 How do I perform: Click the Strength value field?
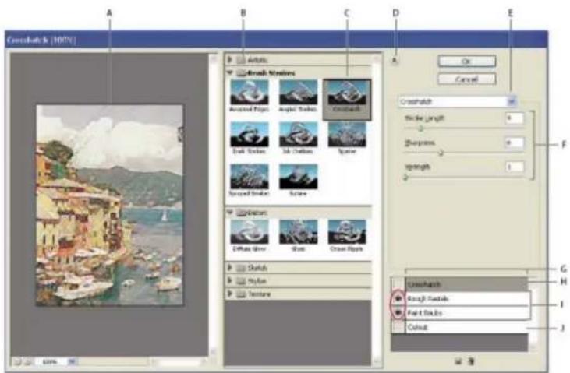515,167
